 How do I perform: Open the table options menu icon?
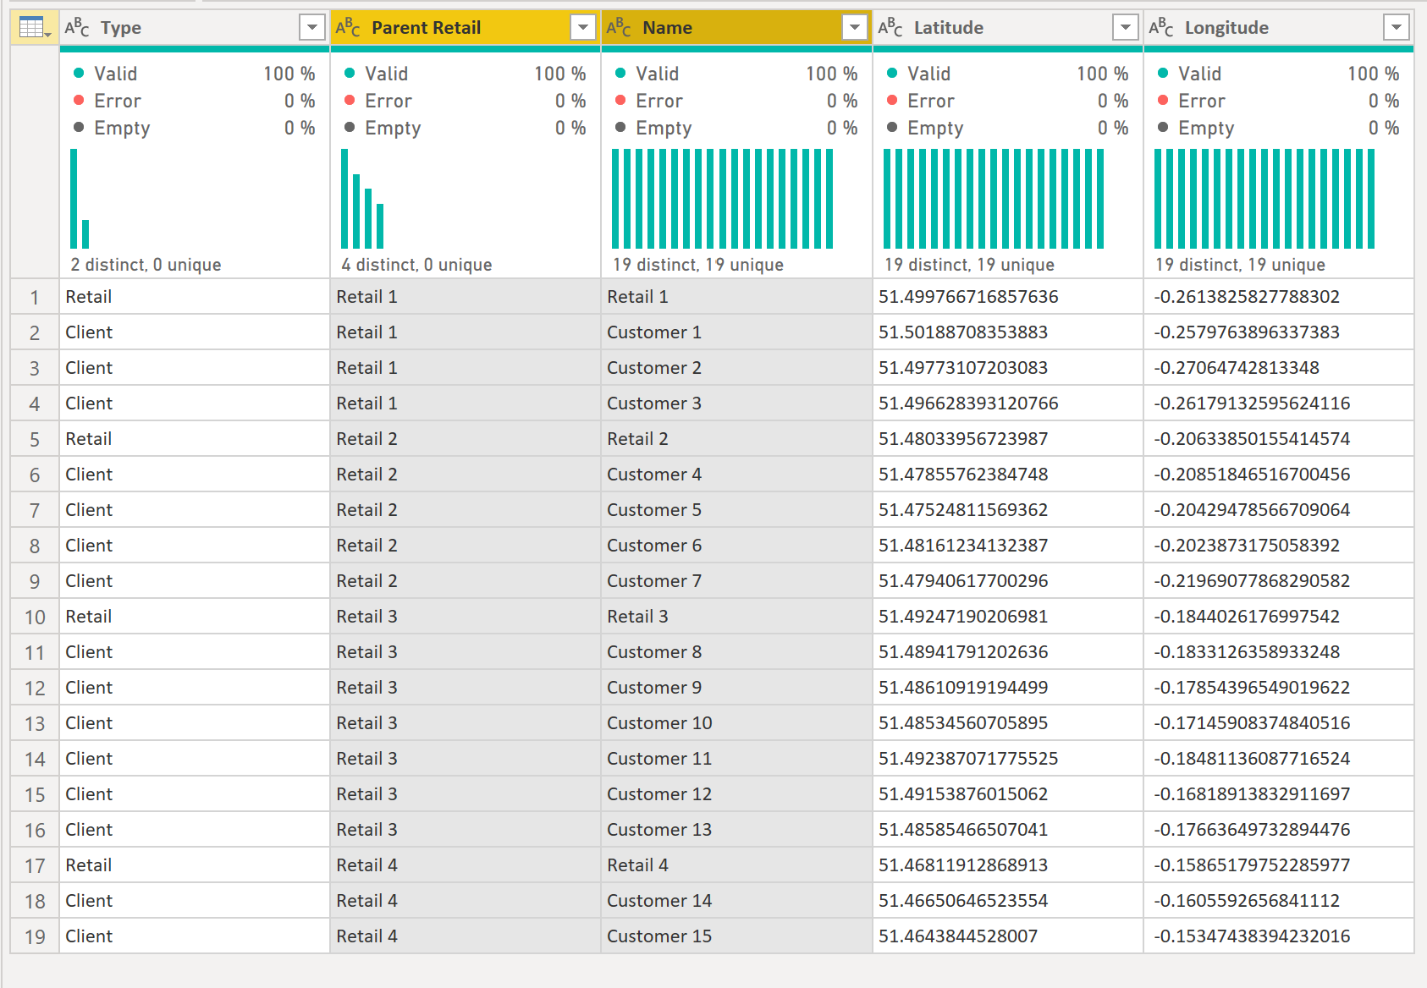pyautogui.click(x=35, y=28)
